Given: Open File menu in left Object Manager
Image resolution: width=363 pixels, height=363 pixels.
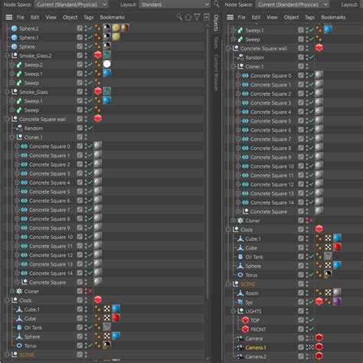Looking at the screenshot, I should coord(21,17).
